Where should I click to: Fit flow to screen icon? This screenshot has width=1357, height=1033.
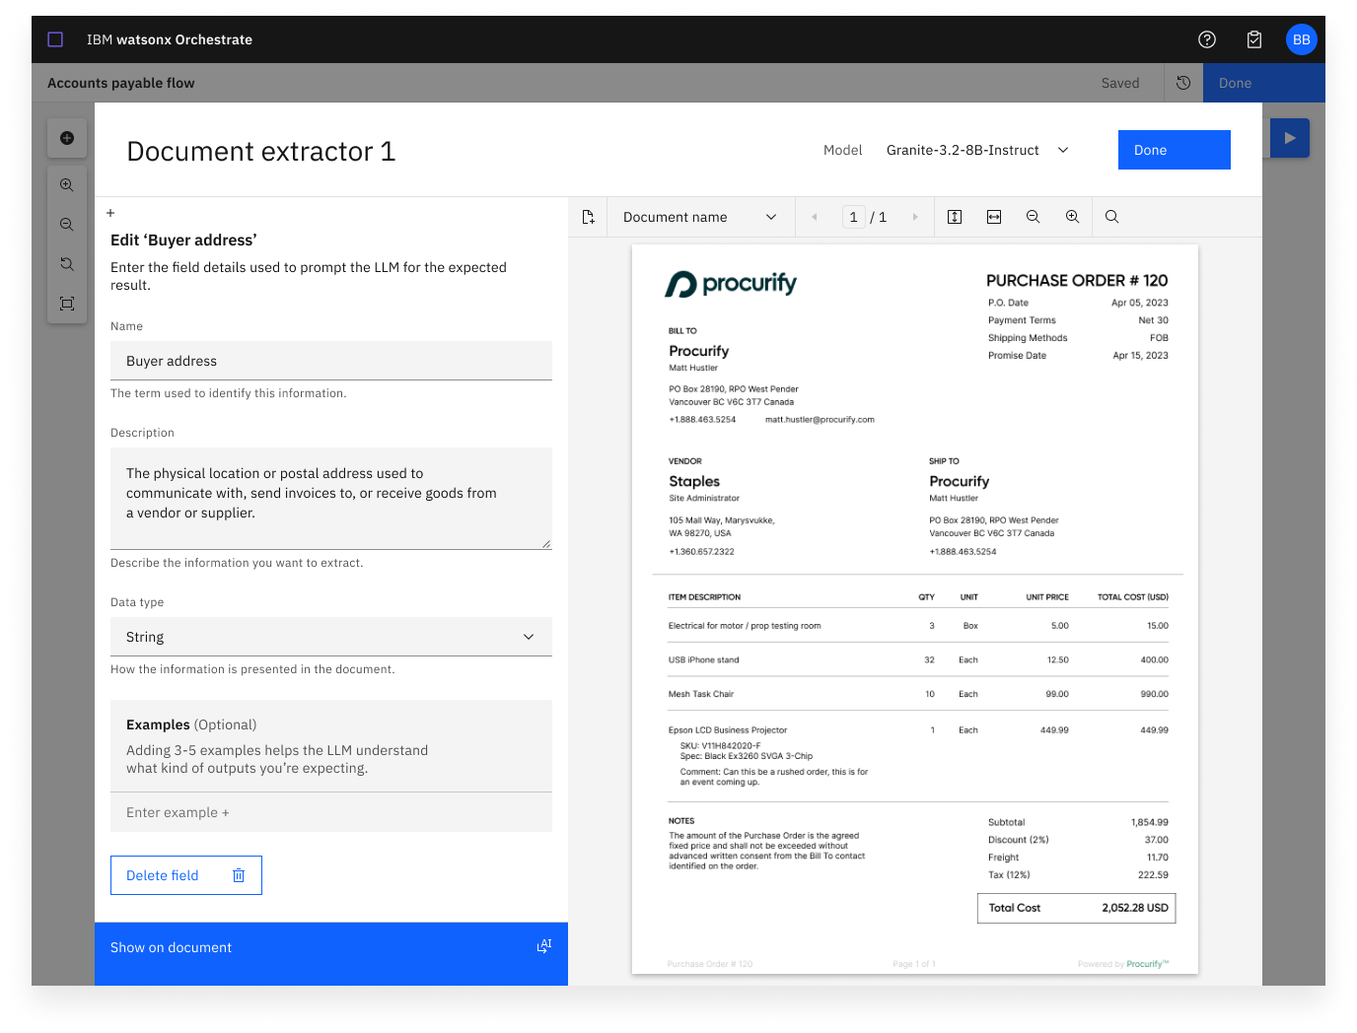tap(67, 304)
